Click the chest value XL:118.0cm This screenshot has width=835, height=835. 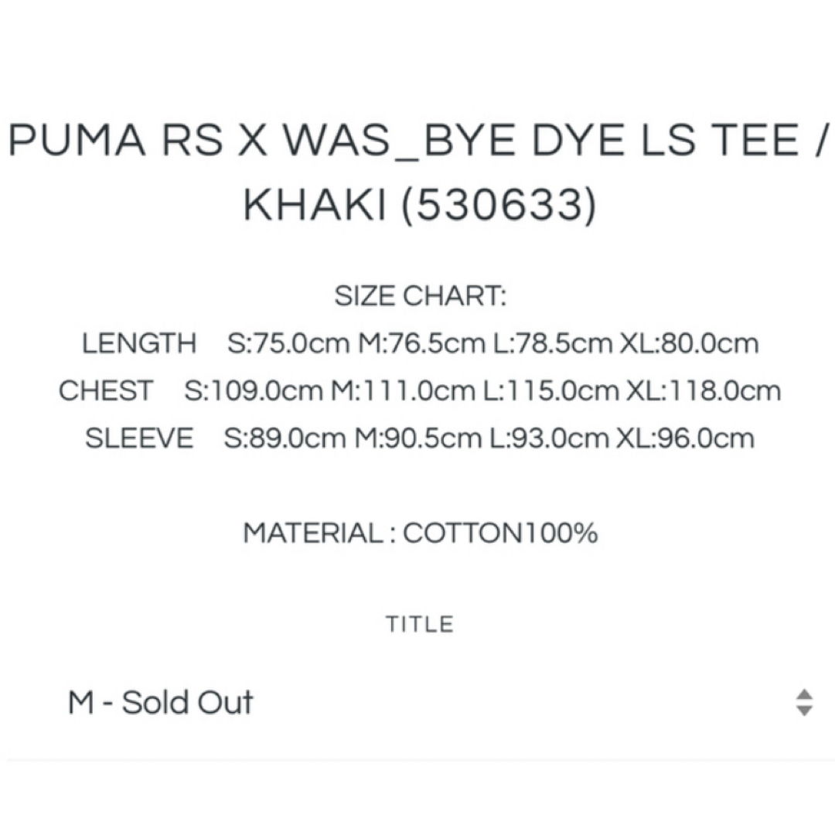click(x=704, y=390)
